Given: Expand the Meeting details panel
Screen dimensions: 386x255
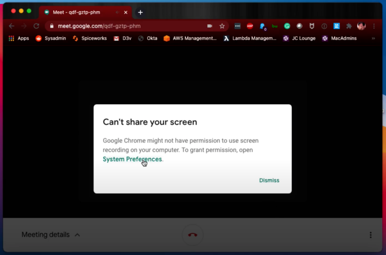Looking at the screenshot, I should (x=51, y=235).
